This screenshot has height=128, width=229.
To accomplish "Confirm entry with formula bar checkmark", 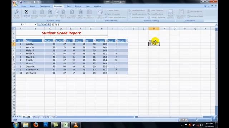I will [x=45, y=25].
